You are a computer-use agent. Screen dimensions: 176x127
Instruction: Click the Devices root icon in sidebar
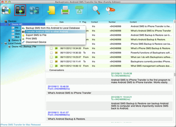point(6,21)
